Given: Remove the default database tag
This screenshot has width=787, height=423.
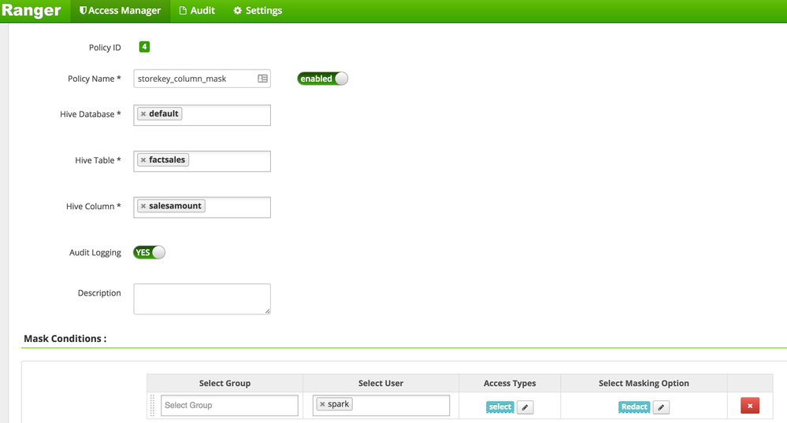Looking at the screenshot, I should (143, 114).
